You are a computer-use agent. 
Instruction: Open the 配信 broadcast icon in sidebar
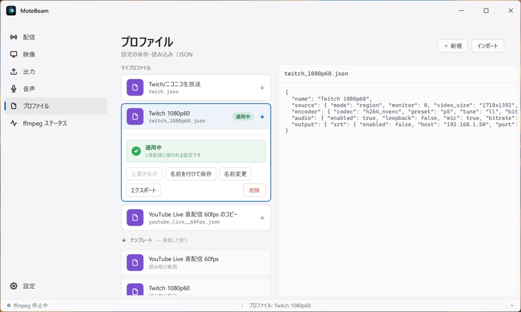tap(14, 37)
